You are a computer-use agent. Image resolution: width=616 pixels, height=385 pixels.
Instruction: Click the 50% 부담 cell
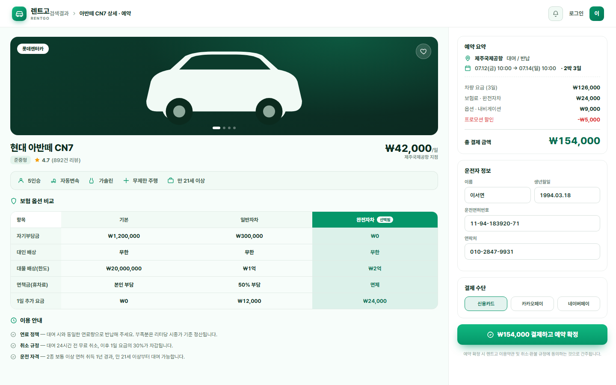(249, 285)
